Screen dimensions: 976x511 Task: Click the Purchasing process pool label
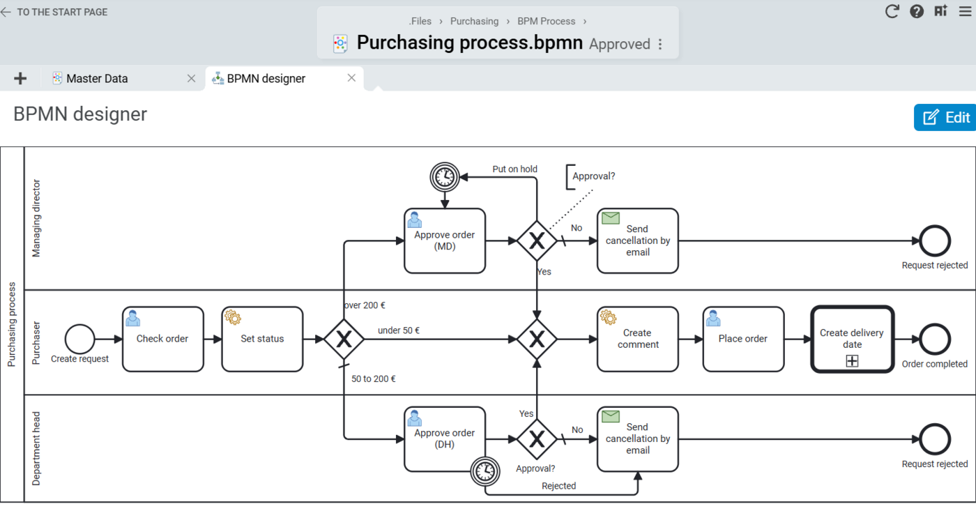coord(12,324)
